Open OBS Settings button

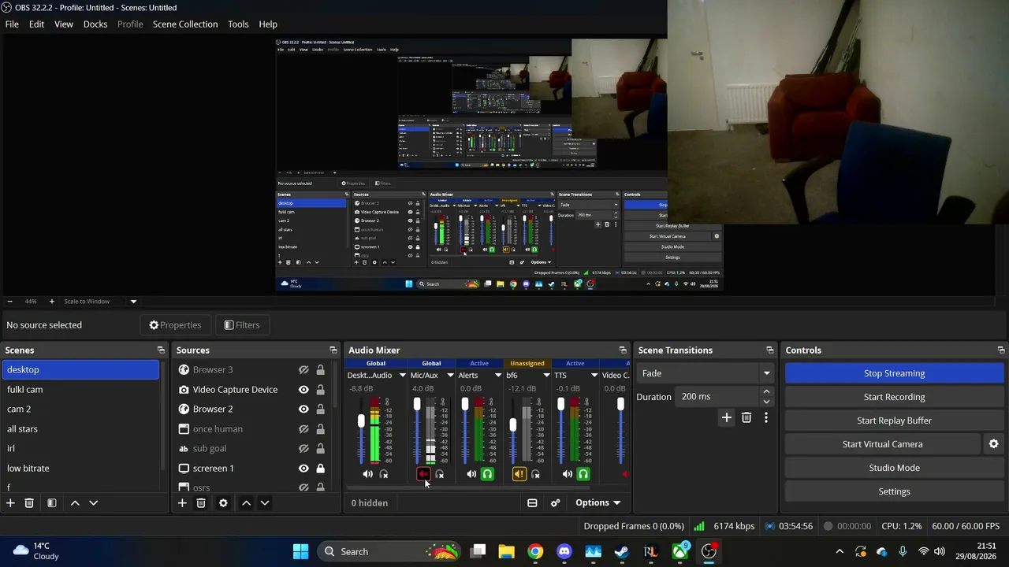pyautogui.click(x=894, y=491)
